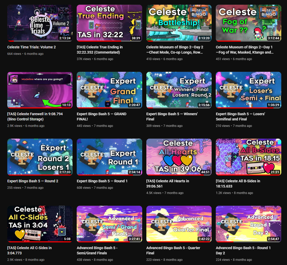Click title 'Celeste Museum of Bingo 2—Day 2'

click(175, 50)
